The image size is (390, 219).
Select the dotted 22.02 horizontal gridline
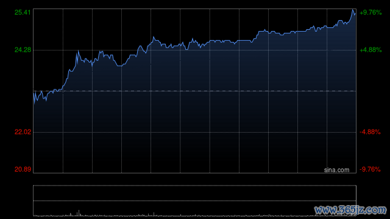(x=195, y=132)
